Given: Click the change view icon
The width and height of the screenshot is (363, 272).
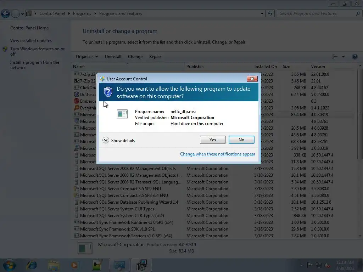Looking at the screenshot, I should [335, 57].
